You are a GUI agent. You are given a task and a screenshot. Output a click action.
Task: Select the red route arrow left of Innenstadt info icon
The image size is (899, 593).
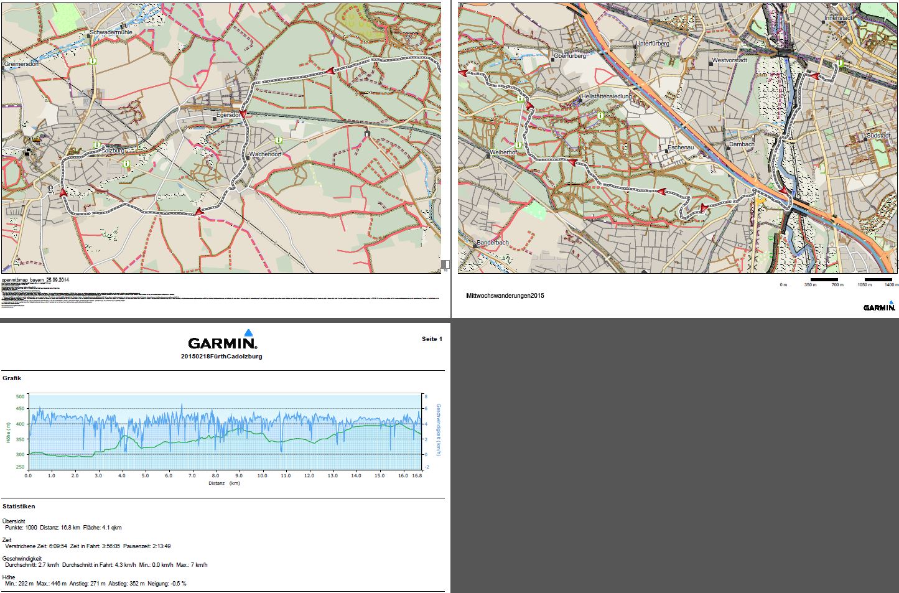[813, 75]
